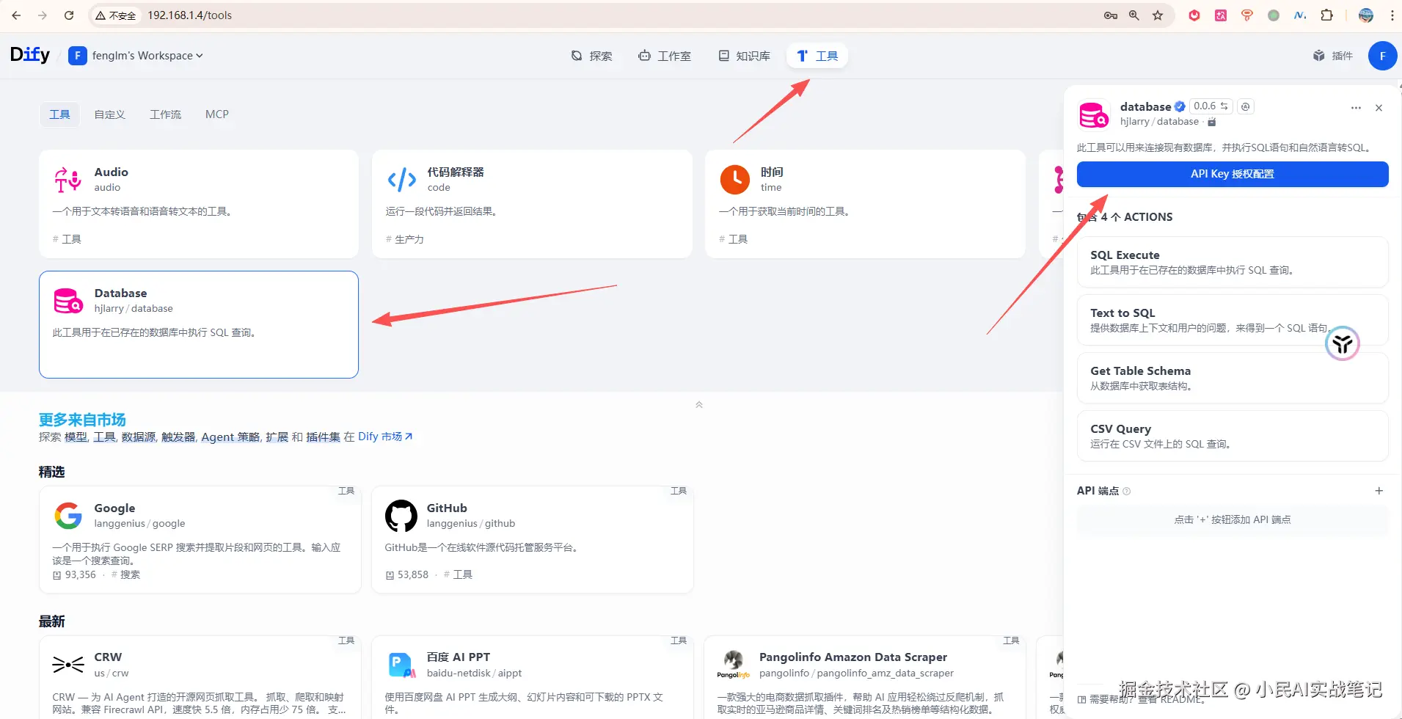Screen dimensions: 1402x719
Task: Switch to the MCP tab
Action: (217, 114)
